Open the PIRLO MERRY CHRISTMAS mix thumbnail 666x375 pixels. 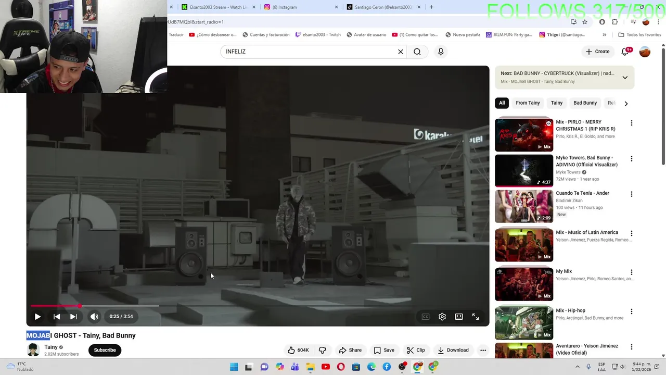[x=524, y=135]
